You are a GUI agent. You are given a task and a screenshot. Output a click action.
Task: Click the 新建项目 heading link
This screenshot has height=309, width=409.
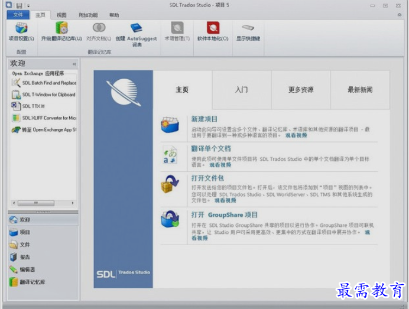click(204, 119)
